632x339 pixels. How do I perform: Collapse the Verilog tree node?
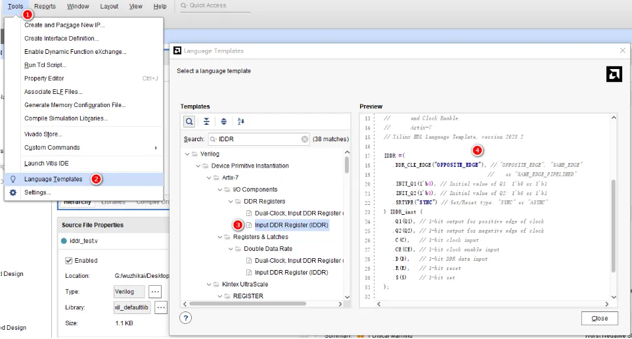[187, 154]
